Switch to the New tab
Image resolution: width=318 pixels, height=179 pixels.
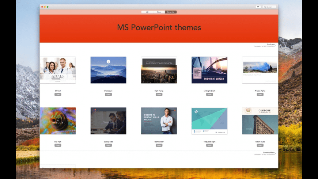pos(159,12)
